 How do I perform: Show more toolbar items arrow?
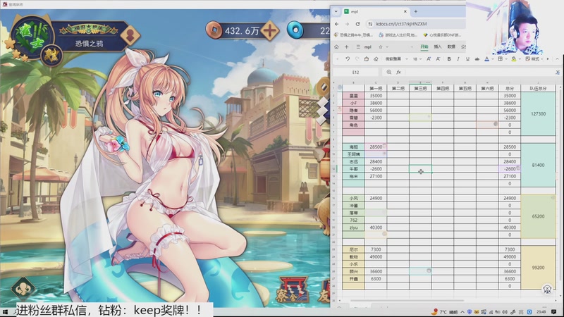(548, 59)
